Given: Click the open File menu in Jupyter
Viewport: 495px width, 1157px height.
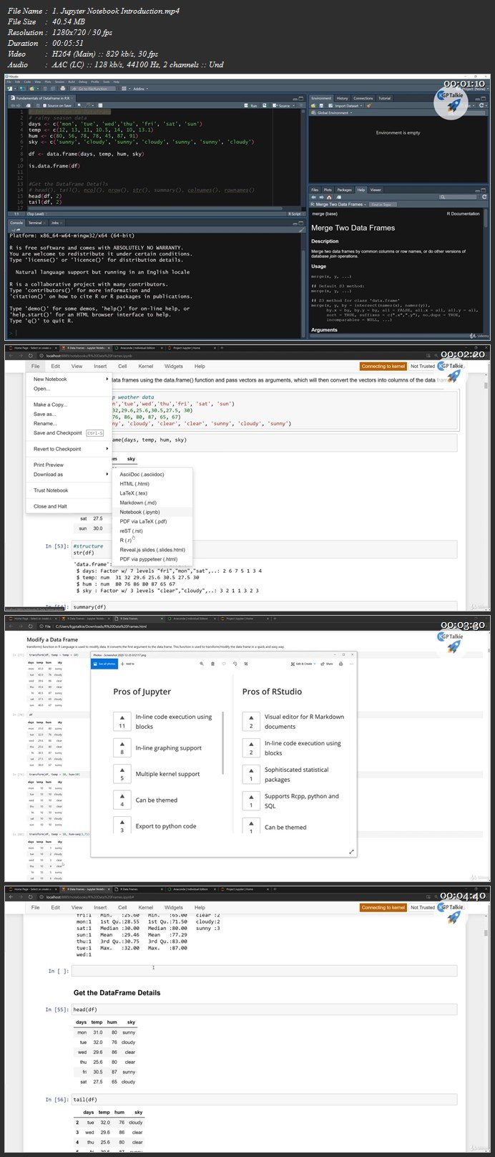Looking at the screenshot, I should click(x=35, y=366).
